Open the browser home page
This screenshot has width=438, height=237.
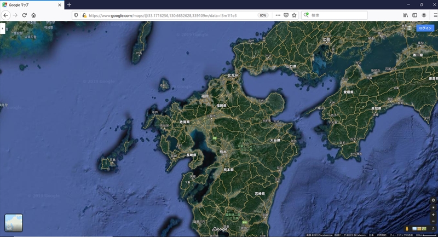click(33, 15)
